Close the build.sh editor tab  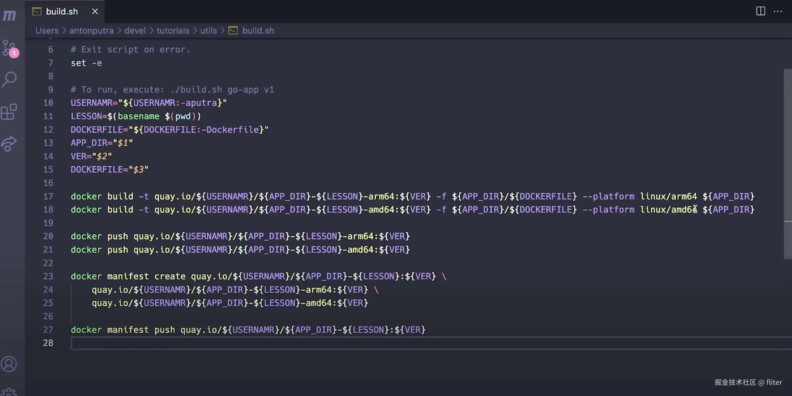95,11
